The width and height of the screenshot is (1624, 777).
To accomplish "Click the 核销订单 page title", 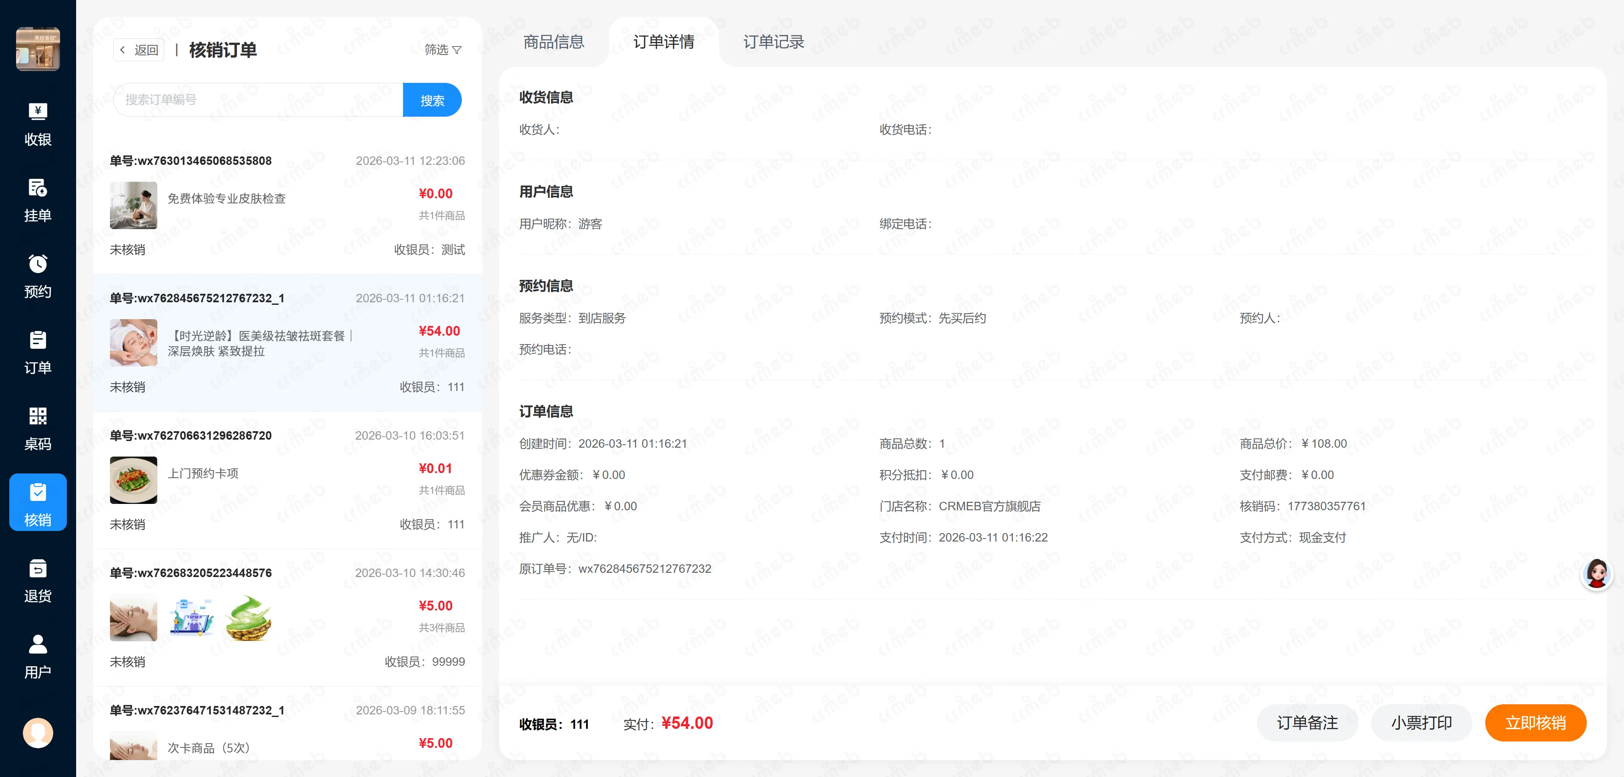I will (x=223, y=50).
